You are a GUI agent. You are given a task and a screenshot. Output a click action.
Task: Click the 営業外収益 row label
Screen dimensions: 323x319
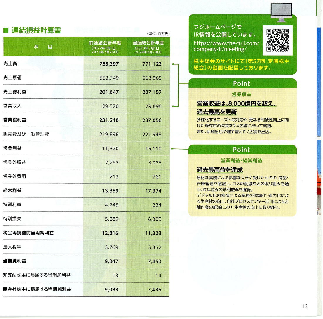click(15, 162)
